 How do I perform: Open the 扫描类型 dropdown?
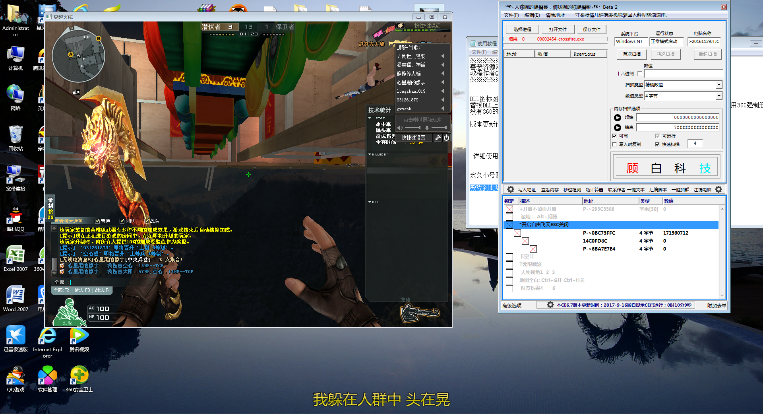coord(718,85)
